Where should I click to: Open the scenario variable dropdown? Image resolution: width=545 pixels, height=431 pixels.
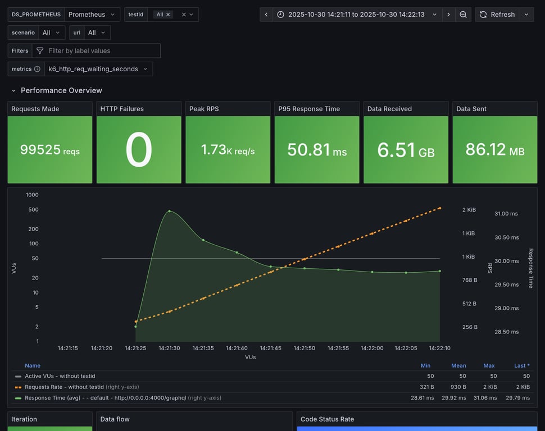click(x=52, y=33)
